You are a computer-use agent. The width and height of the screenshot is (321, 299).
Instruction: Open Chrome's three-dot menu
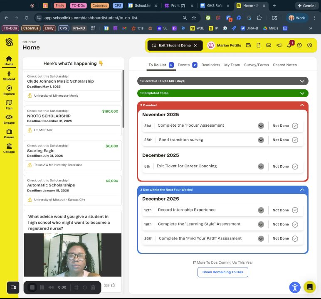tap(315, 18)
